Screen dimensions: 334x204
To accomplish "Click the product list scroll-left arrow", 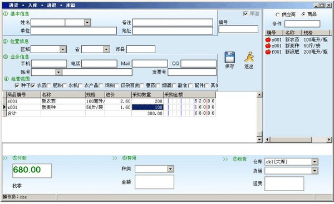I will 268,139.
